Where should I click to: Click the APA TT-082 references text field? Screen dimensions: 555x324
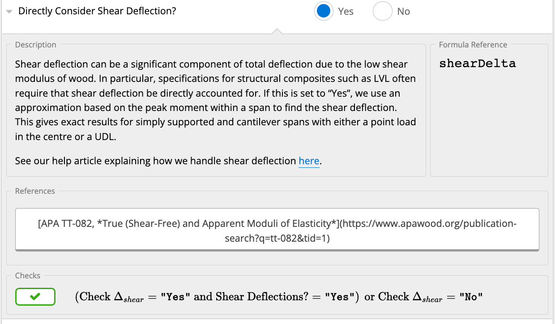tap(277, 229)
